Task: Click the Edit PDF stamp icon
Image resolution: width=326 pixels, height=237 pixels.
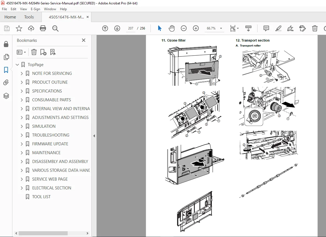Action: pos(303,28)
